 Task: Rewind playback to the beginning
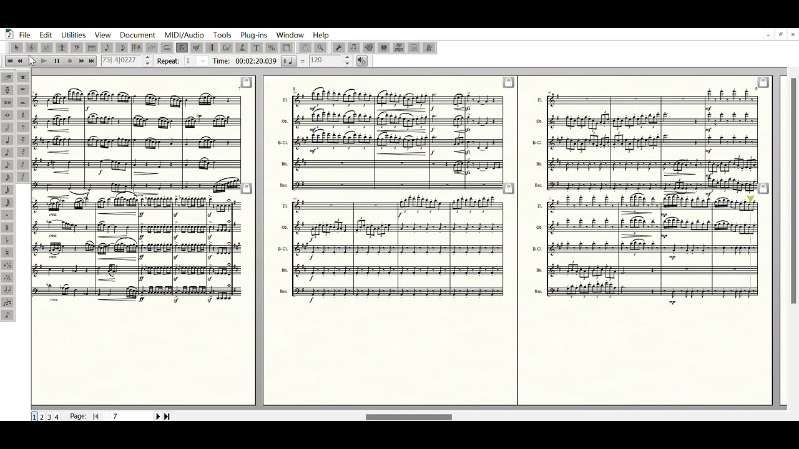10,60
